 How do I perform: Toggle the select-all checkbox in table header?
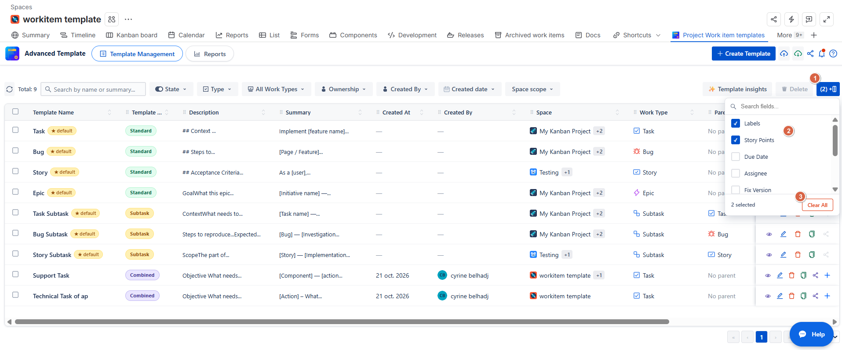(x=15, y=111)
